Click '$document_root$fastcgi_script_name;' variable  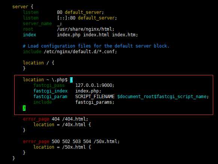pyautogui.click(x=163, y=97)
